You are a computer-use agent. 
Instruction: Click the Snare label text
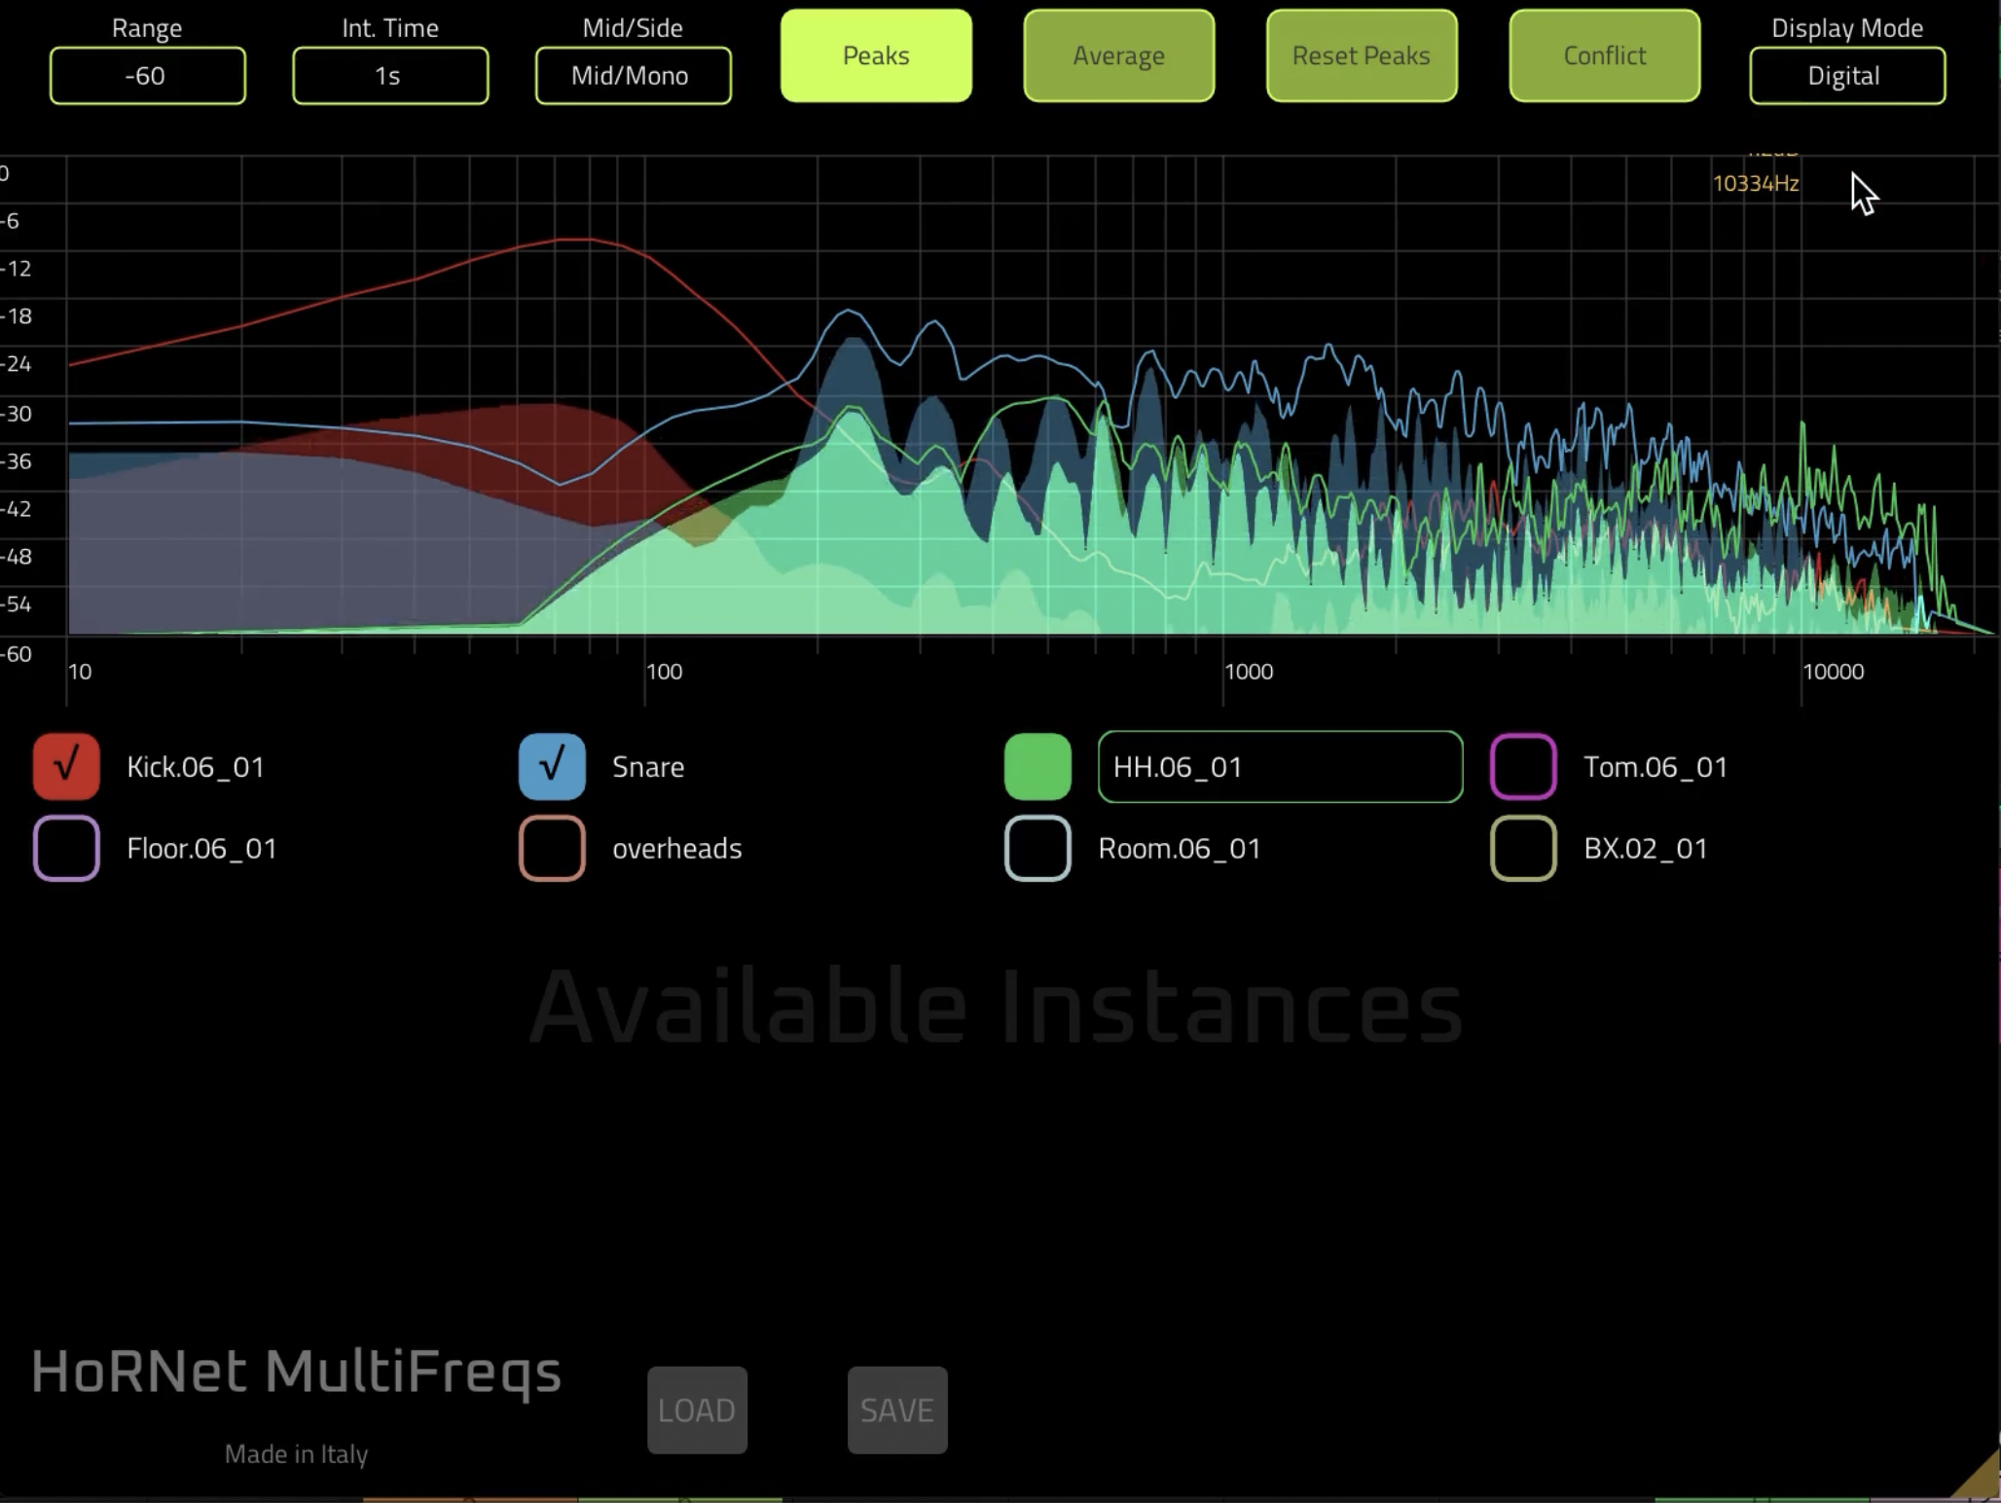[x=646, y=766]
